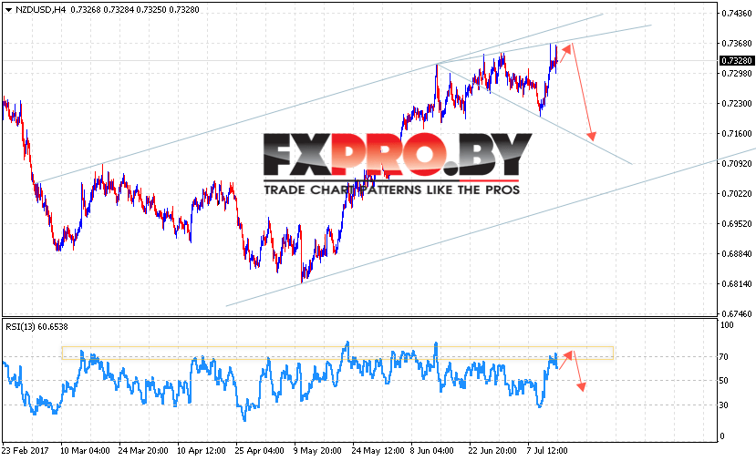This screenshot has width=756, height=461.
Task: Click the 22 Jun 20:00 time label
Action: tap(492, 451)
